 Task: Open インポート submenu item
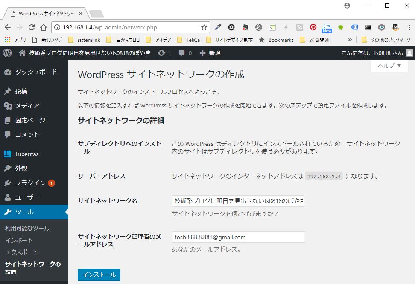[x=19, y=240]
